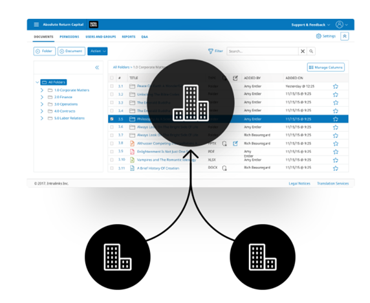Favorite row 3.1 with star icon
This screenshot has height=303, width=370.
click(335, 87)
